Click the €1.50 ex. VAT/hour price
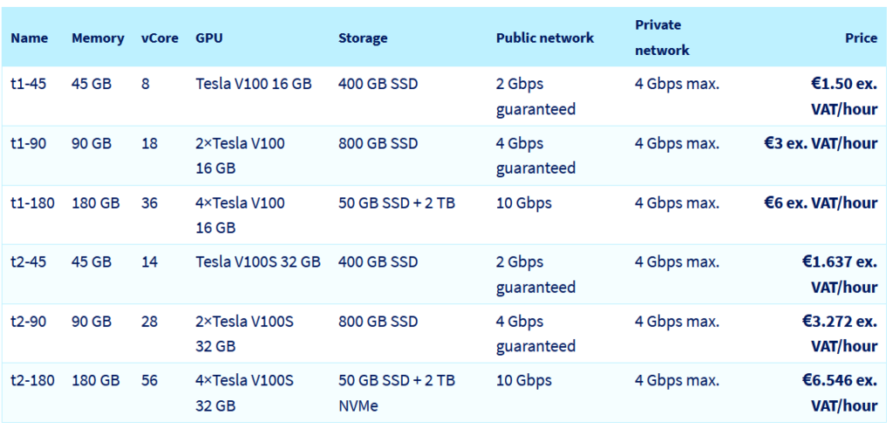 (x=844, y=96)
